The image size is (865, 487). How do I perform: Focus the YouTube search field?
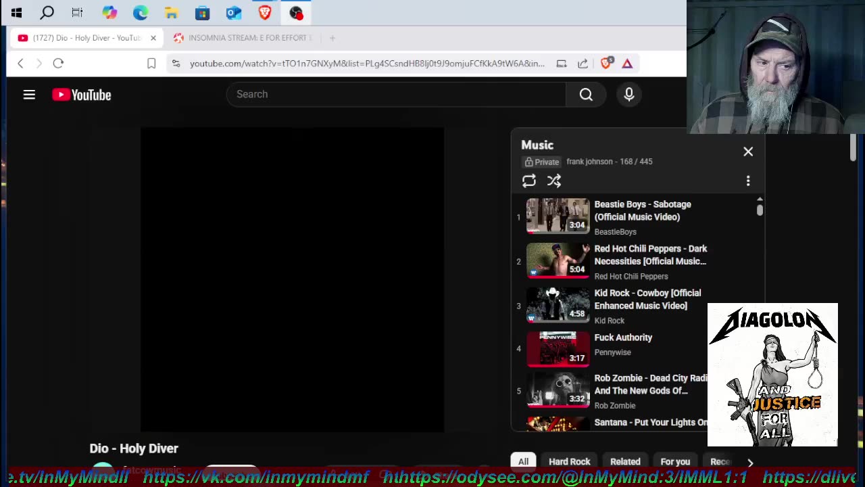click(396, 94)
